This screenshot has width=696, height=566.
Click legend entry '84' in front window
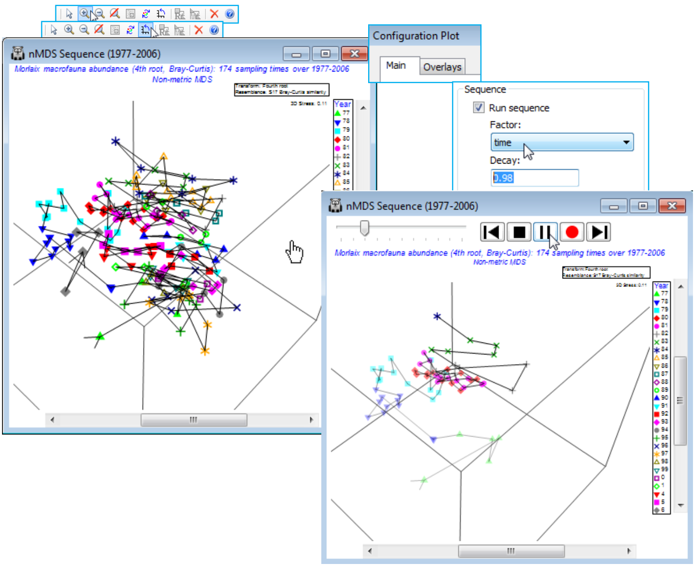coord(661,349)
